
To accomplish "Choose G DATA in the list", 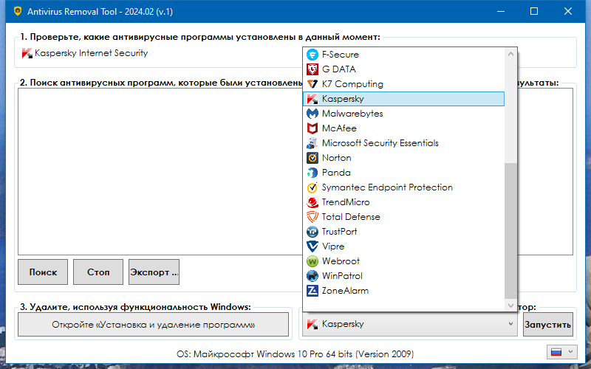I will [x=403, y=69].
